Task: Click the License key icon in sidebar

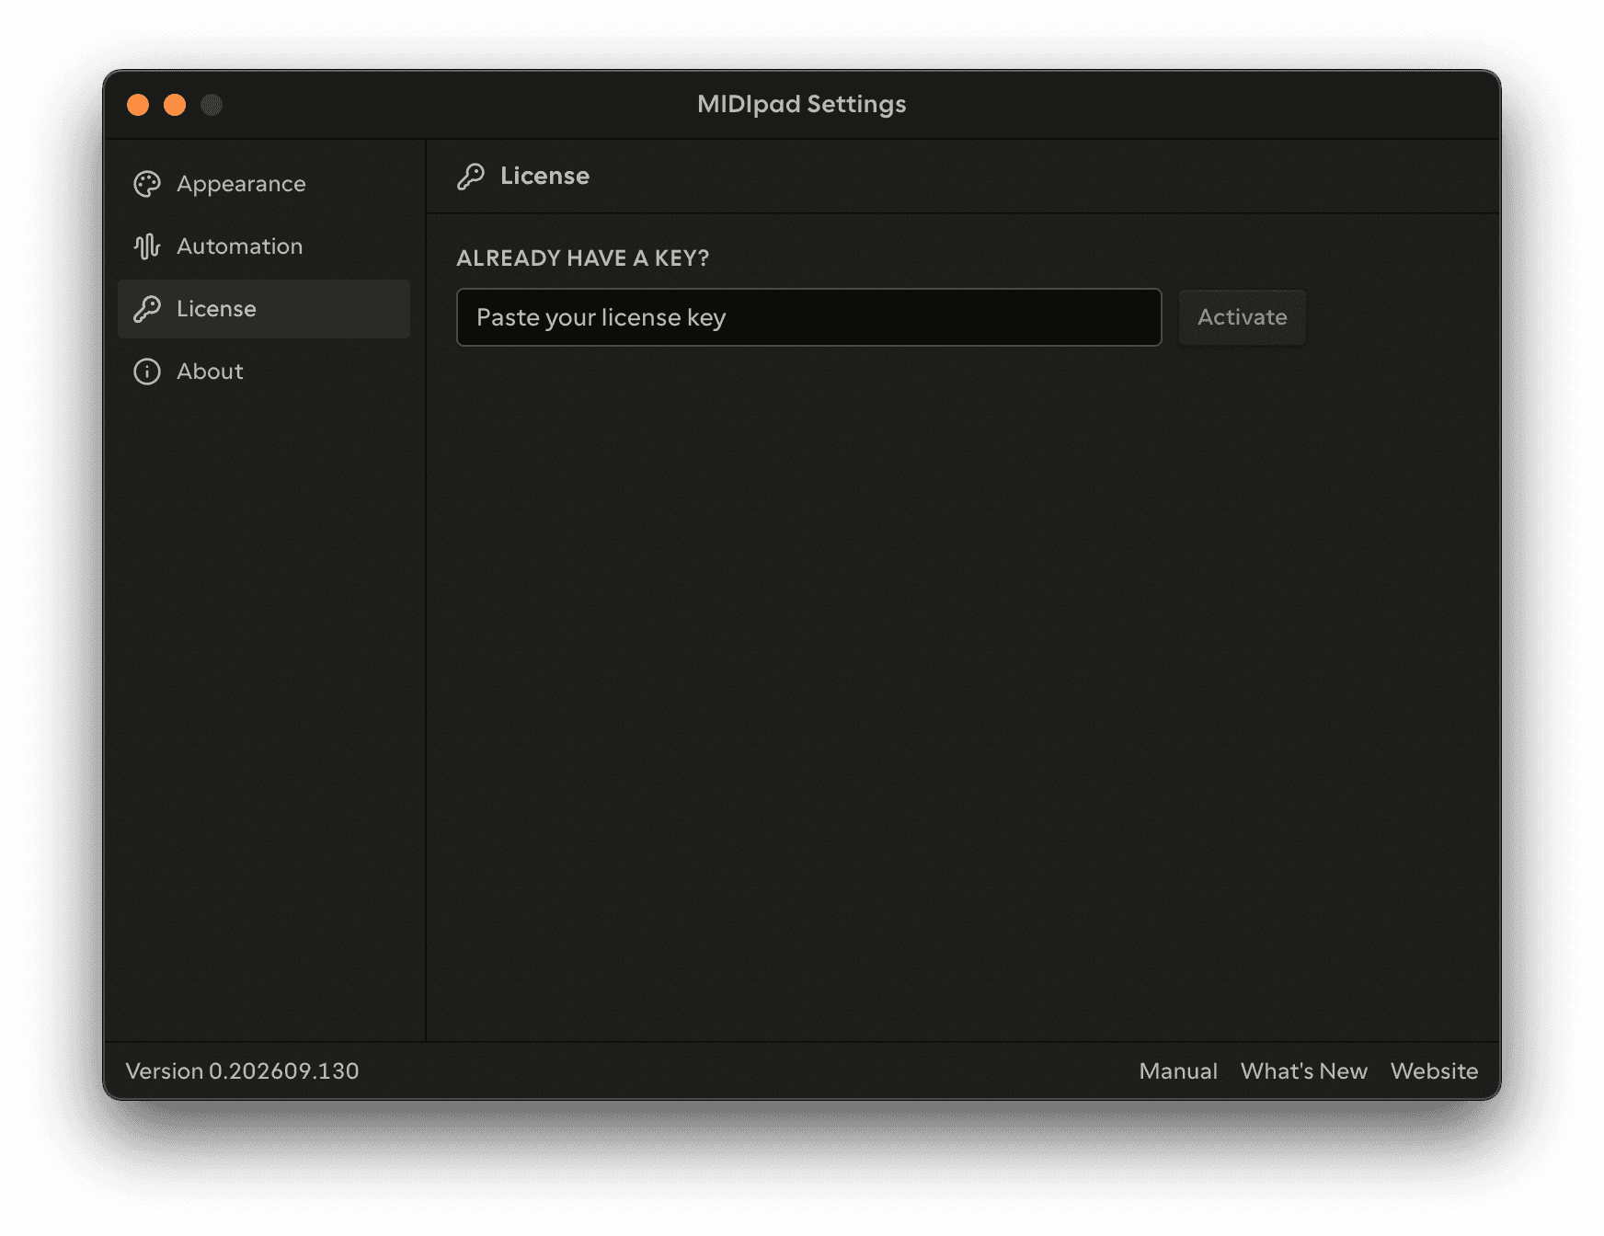Action: point(147,309)
